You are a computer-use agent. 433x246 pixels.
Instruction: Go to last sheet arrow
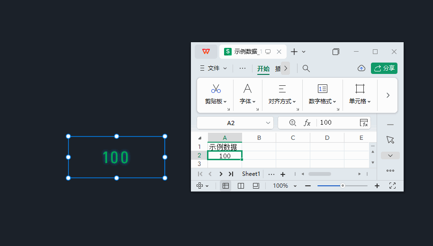(x=231, y=174)
